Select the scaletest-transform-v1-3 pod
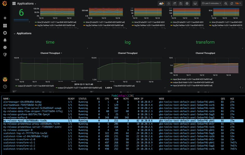This screenshot has height=155, width=245. coord(123,149)
